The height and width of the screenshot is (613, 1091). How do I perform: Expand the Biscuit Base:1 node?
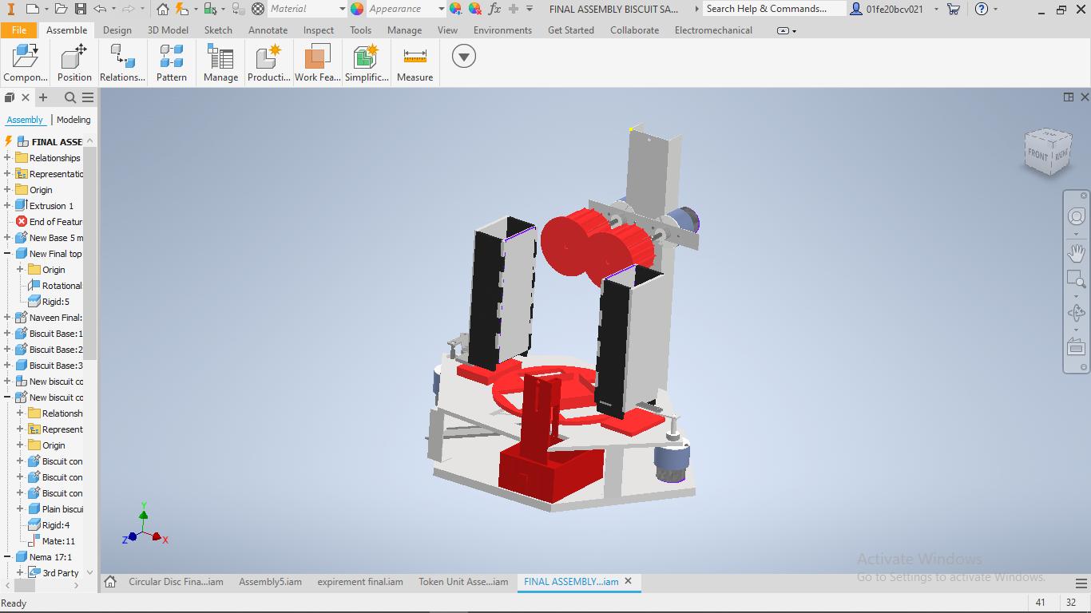click(x=7, y=334)
